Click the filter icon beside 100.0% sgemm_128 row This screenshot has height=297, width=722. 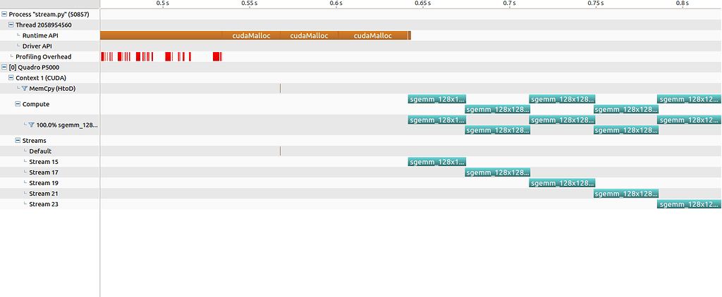click(31, 125)
